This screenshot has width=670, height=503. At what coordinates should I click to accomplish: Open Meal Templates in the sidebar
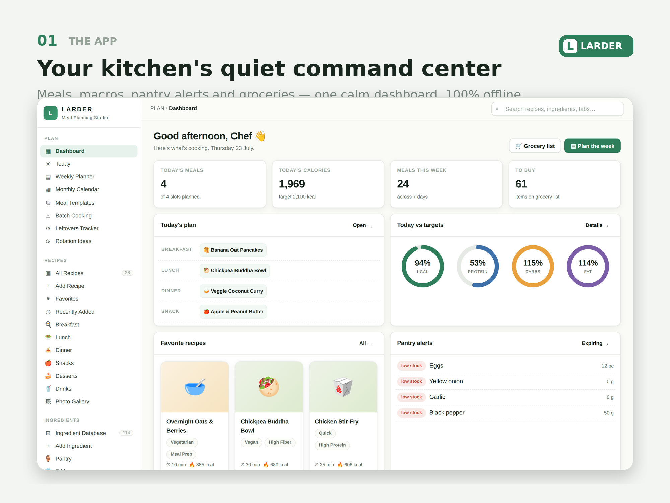(x=89, y=203)
